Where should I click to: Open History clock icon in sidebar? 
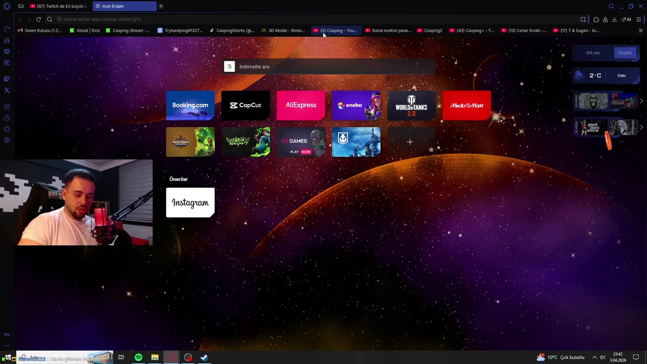pos(7,118)
